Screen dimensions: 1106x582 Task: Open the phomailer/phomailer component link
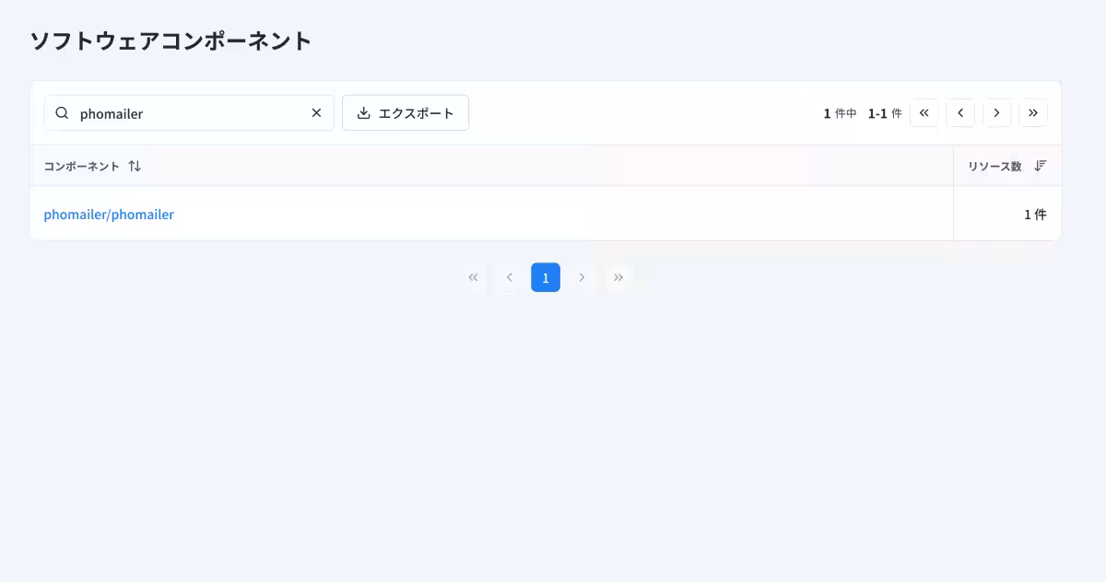click(x=109, y=215)
